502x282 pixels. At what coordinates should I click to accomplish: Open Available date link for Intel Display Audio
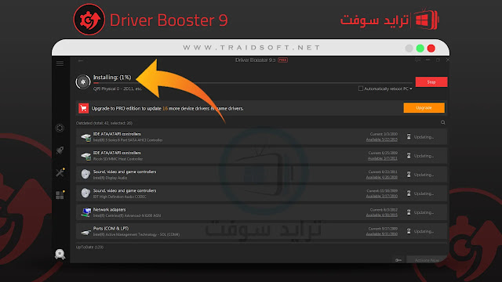382,178
